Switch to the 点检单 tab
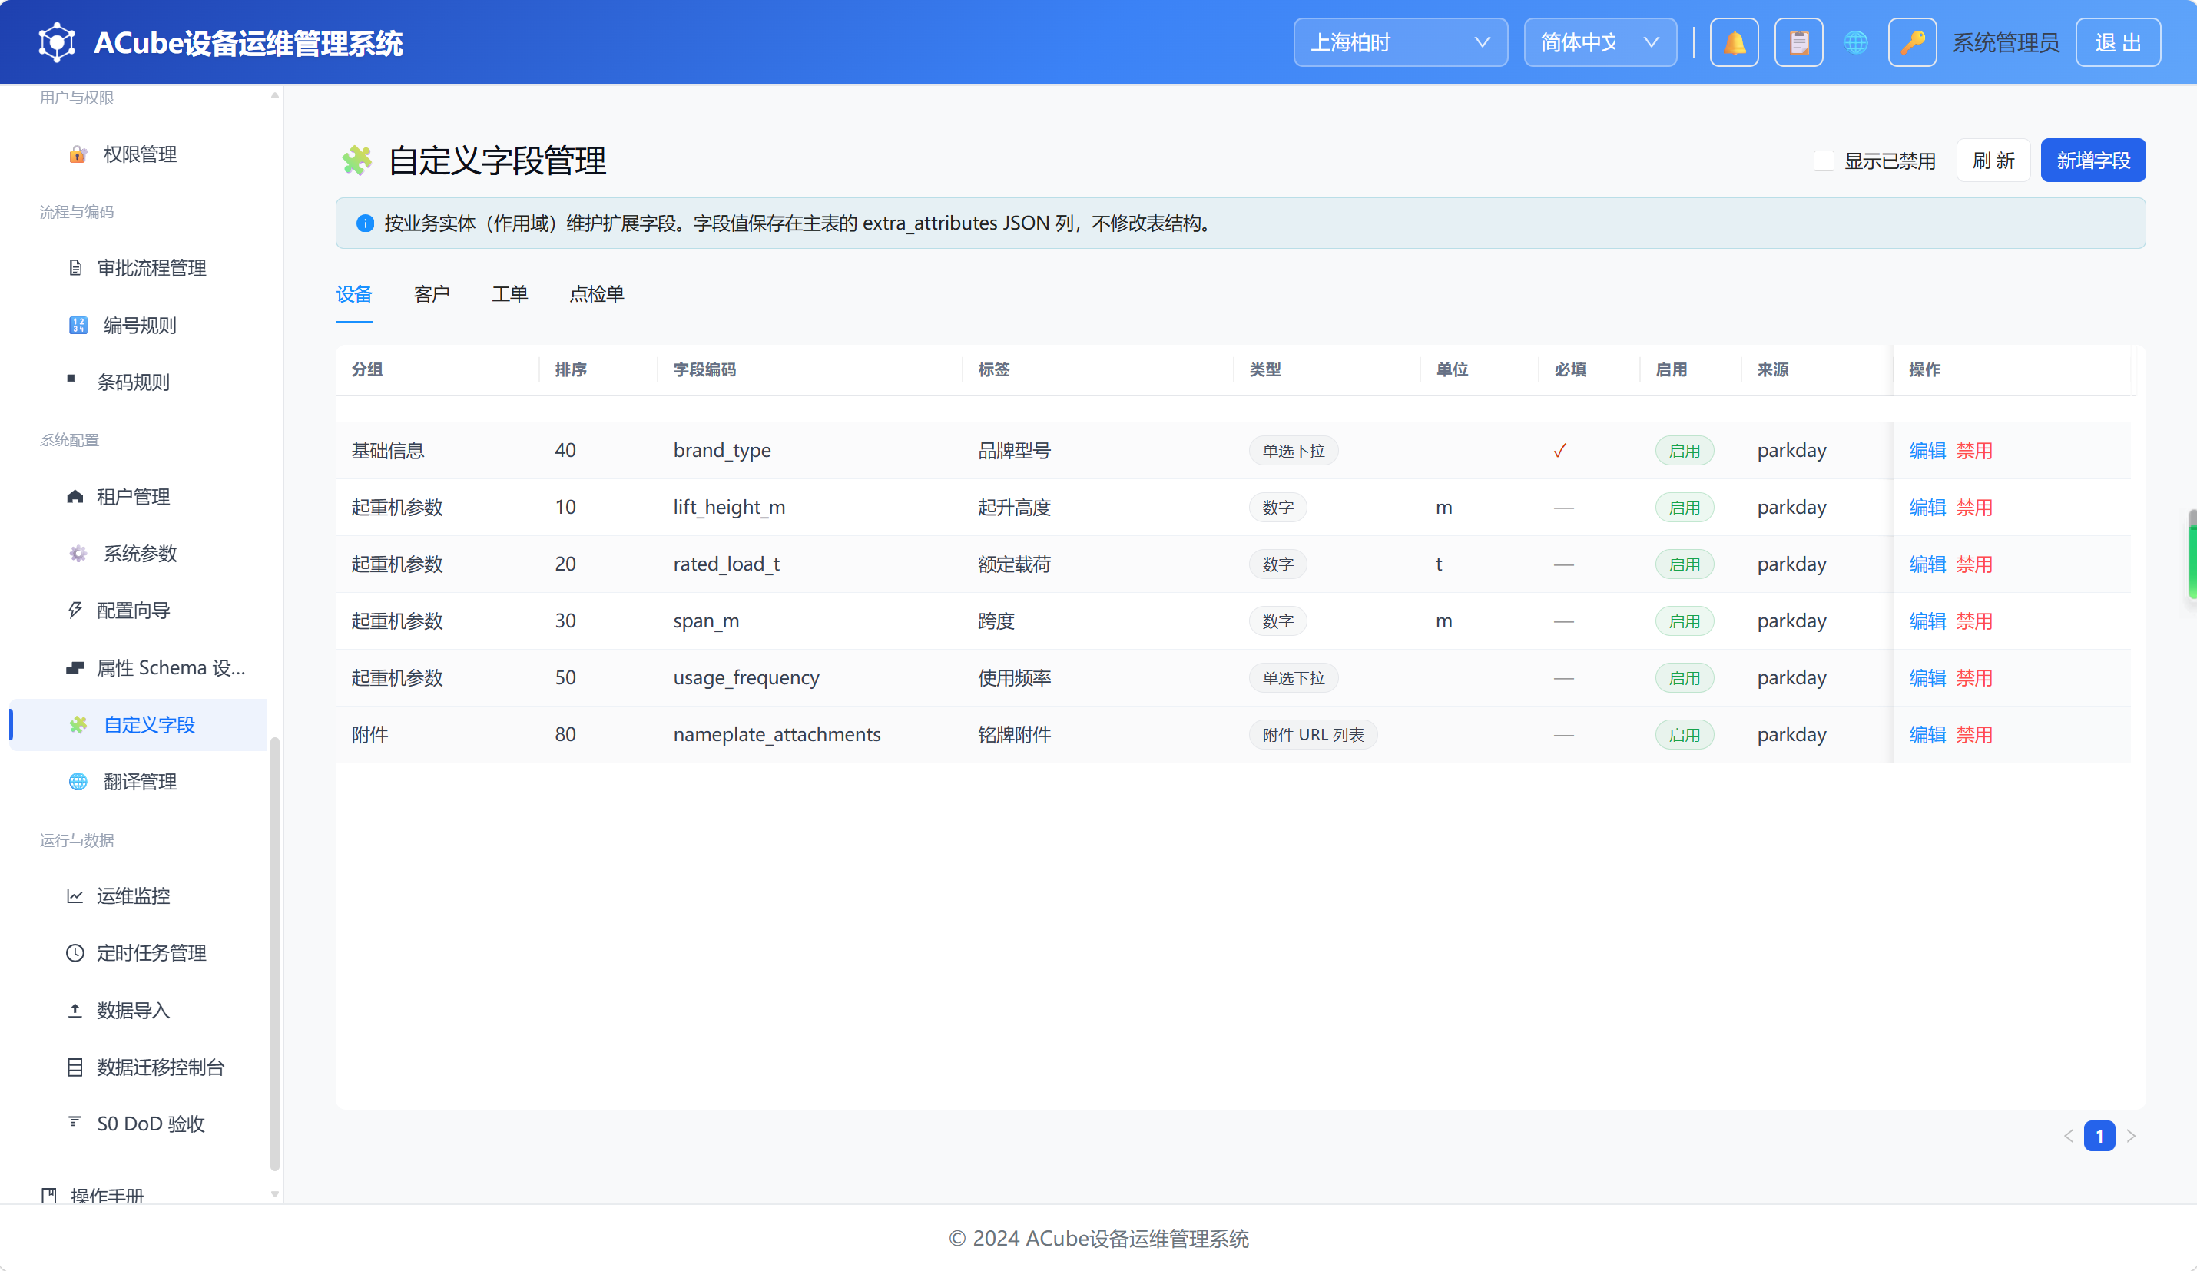Image resolution: width=2197 pixels, height=1271 pixels. pos(596,294)
